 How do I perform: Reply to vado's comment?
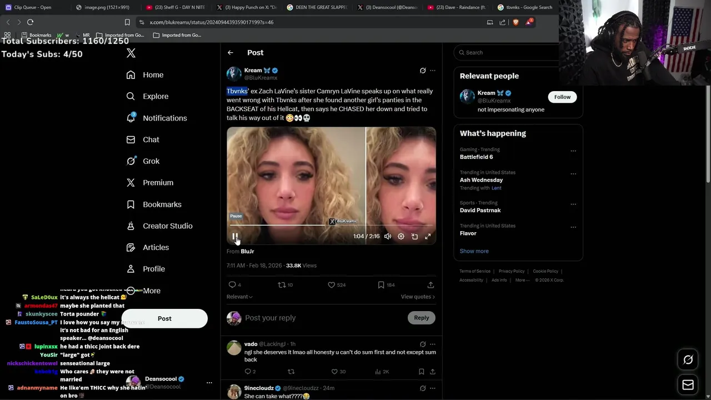pyautogui.click(x=250, y=371)
